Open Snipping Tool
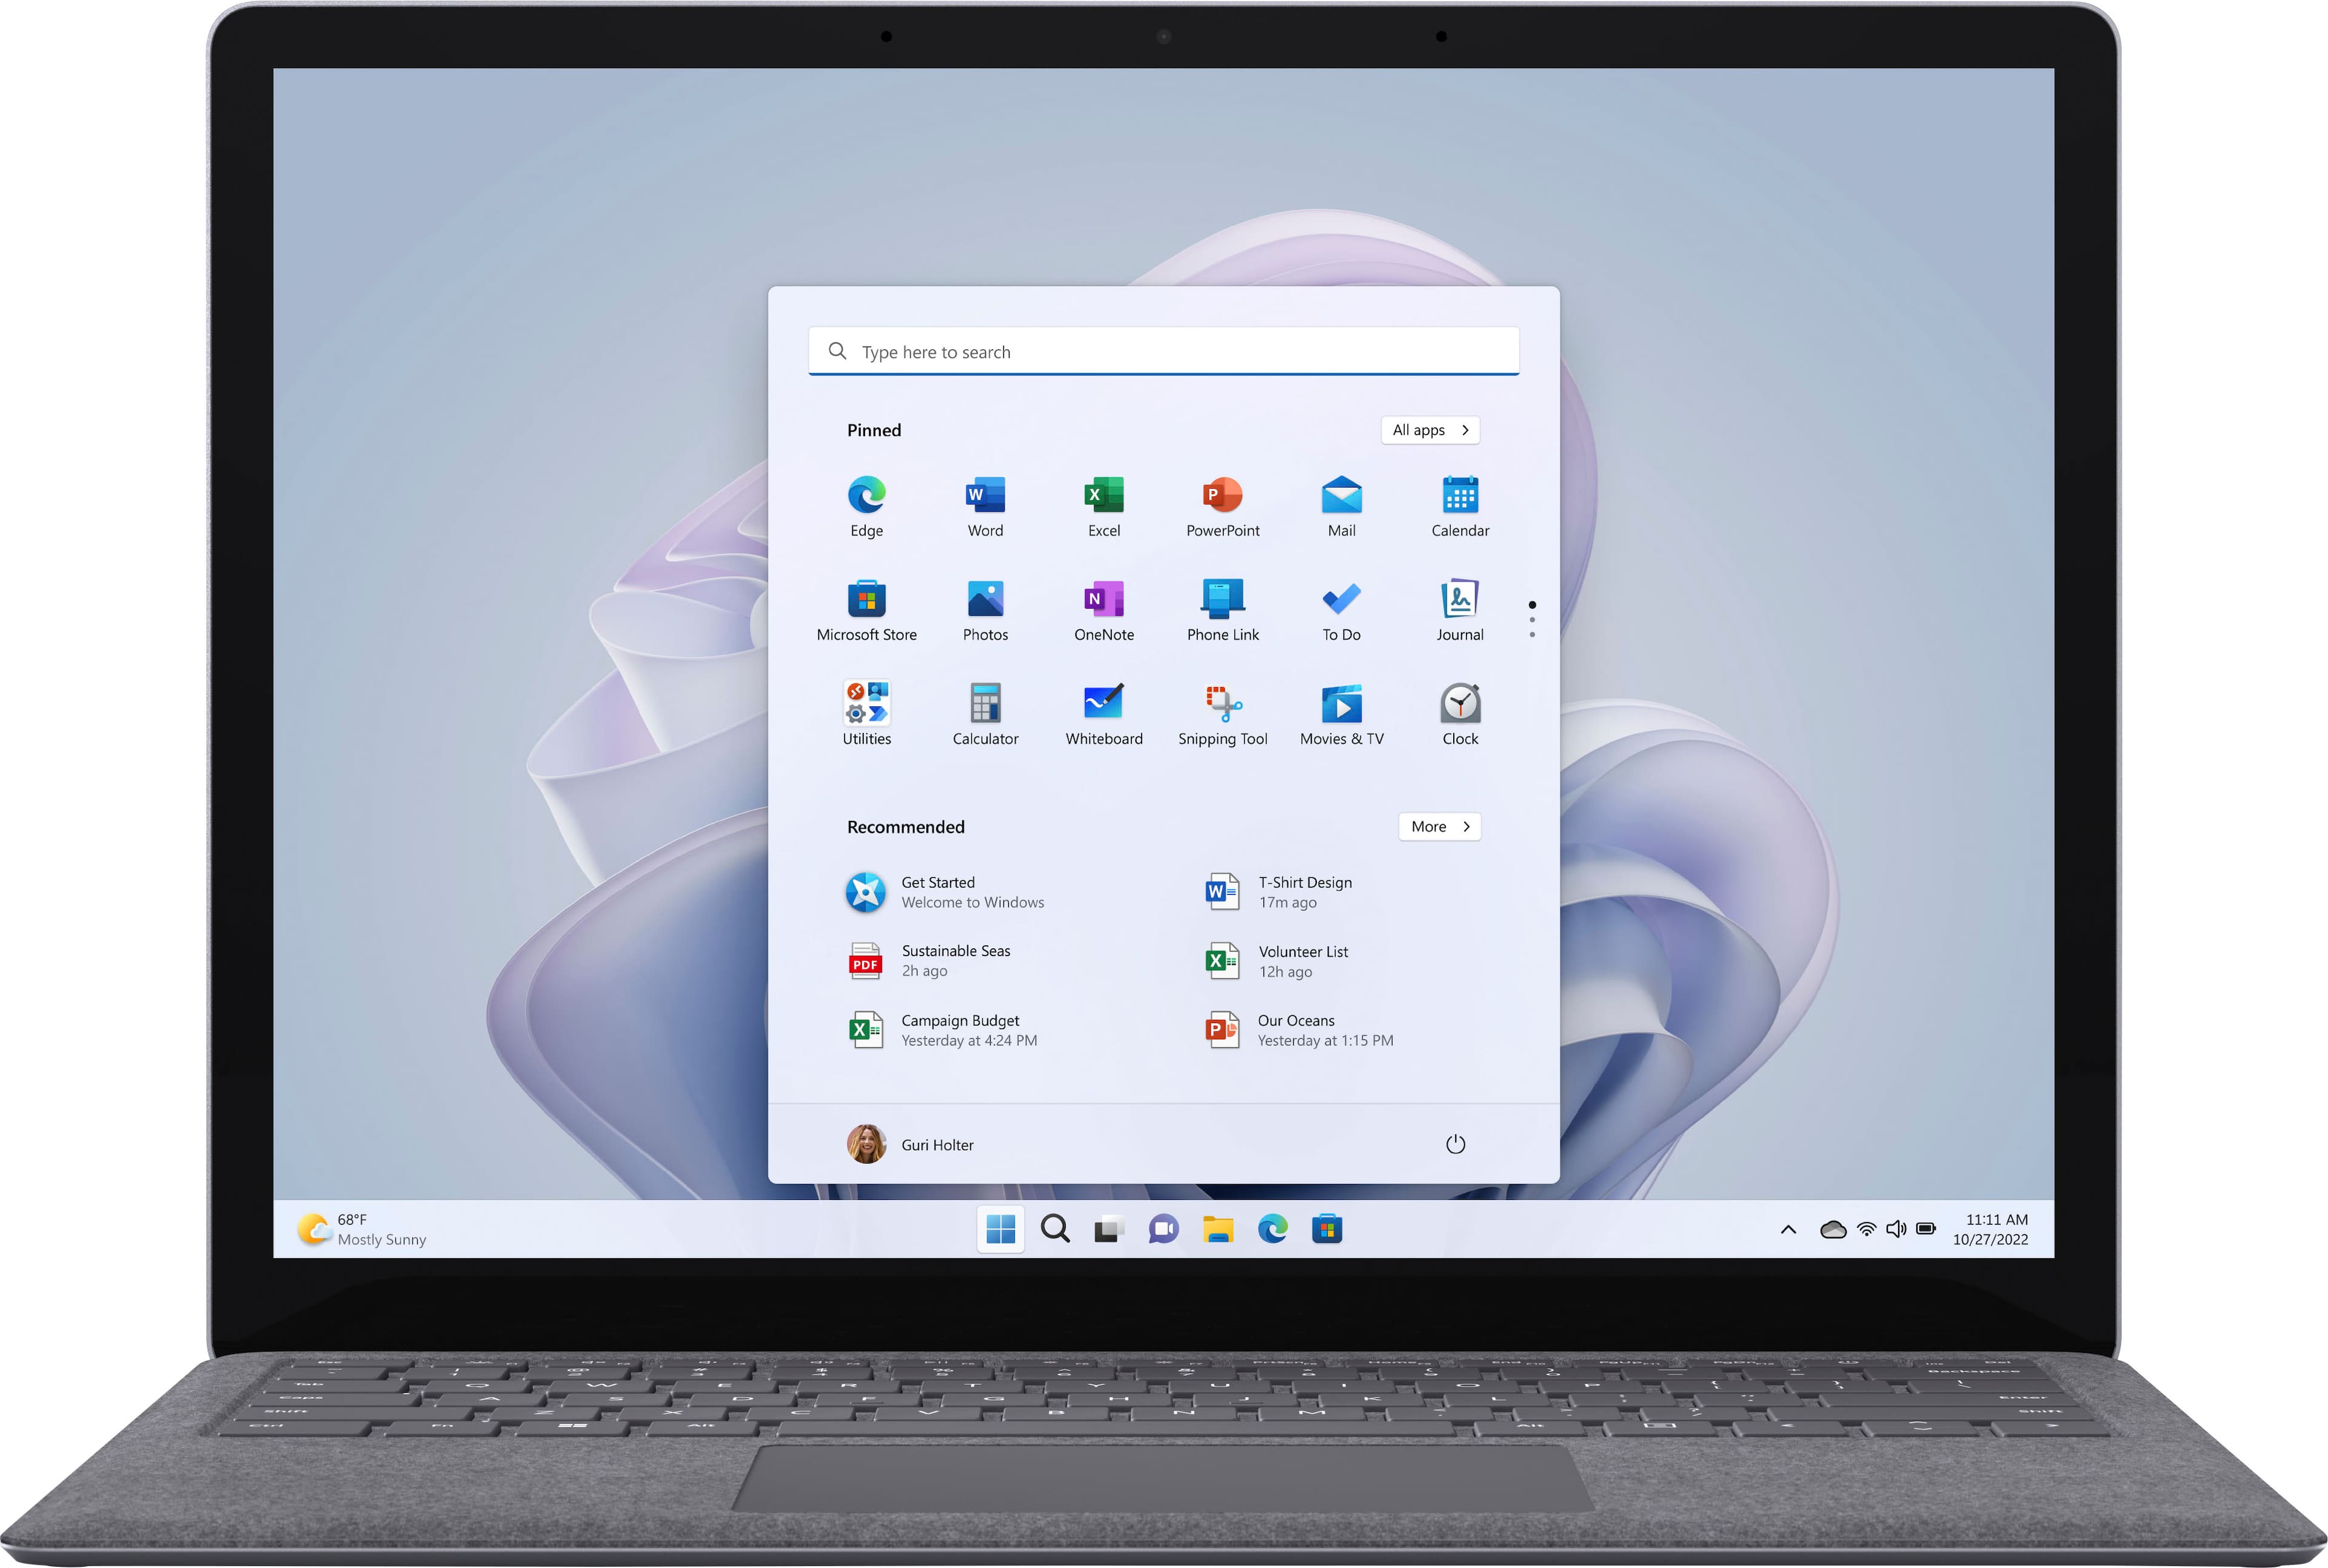 (x=1223, y=709)
